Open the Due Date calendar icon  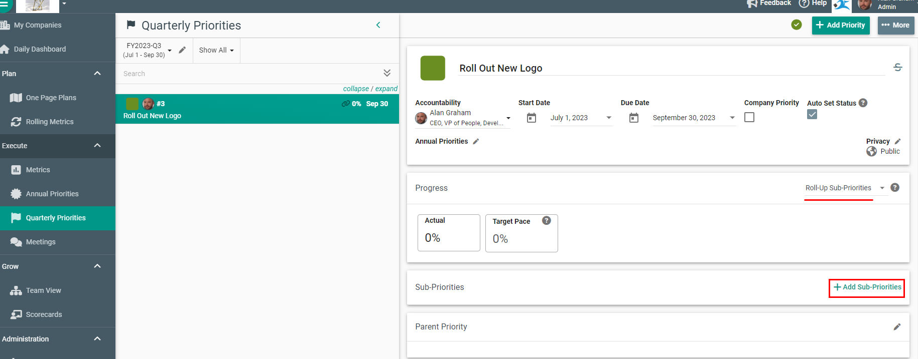[x=634, y=118]
